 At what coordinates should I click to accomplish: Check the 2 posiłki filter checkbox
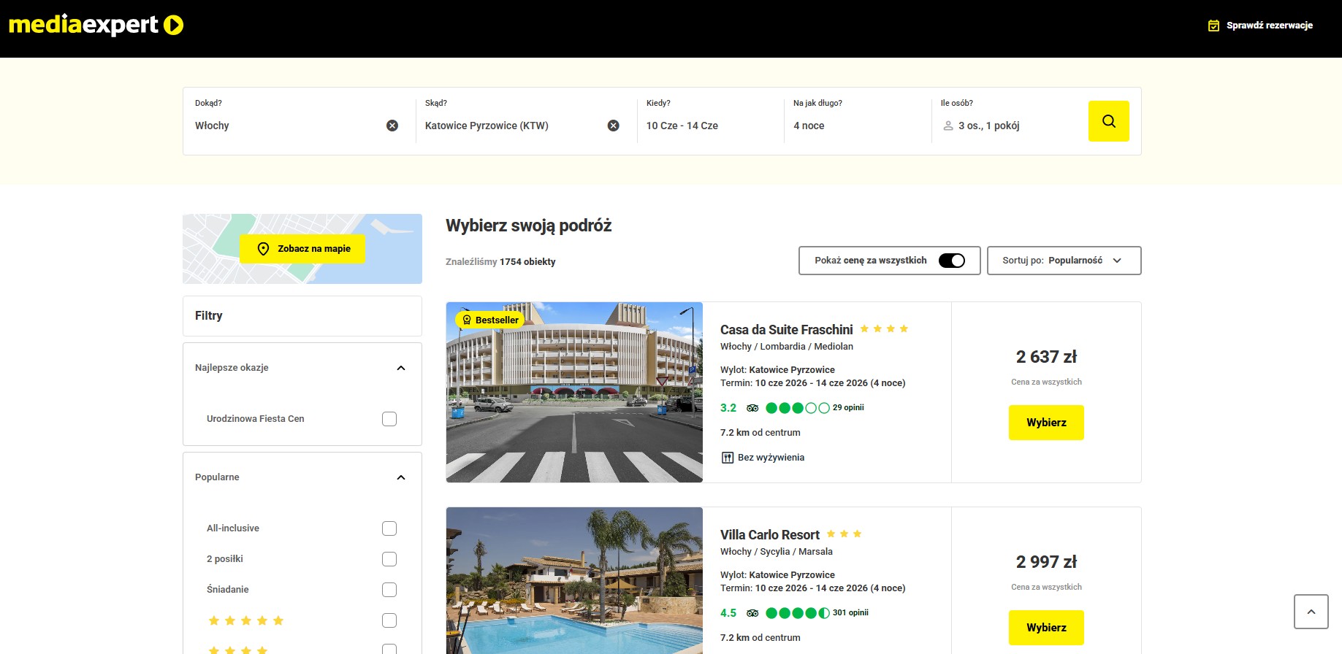point(389,559)
